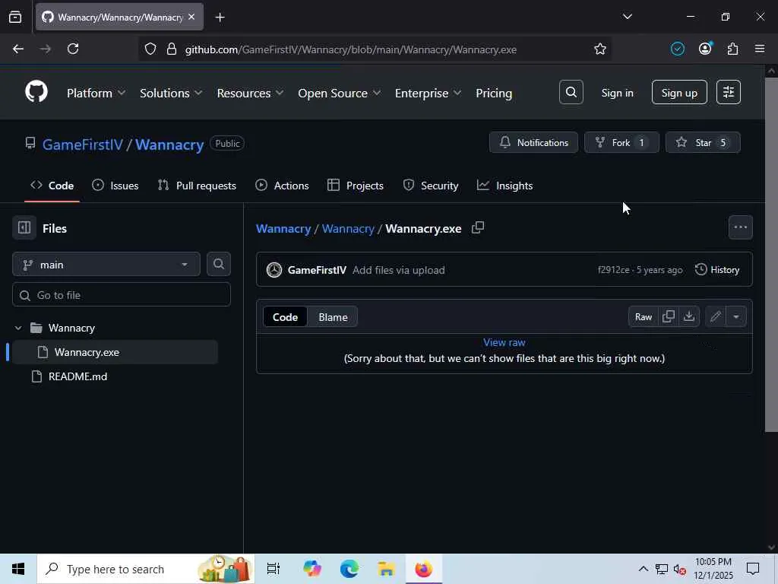The image size is (778, 584).
Task: Open File Explorer from the taskbar
Action: coord(386,569)
